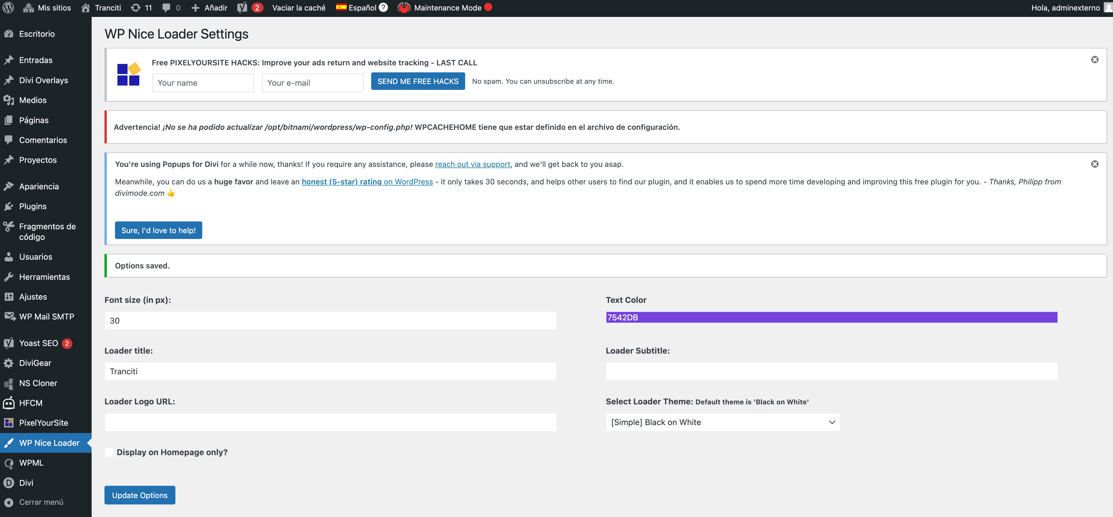Open the reach out via support link

click(472, 164)
